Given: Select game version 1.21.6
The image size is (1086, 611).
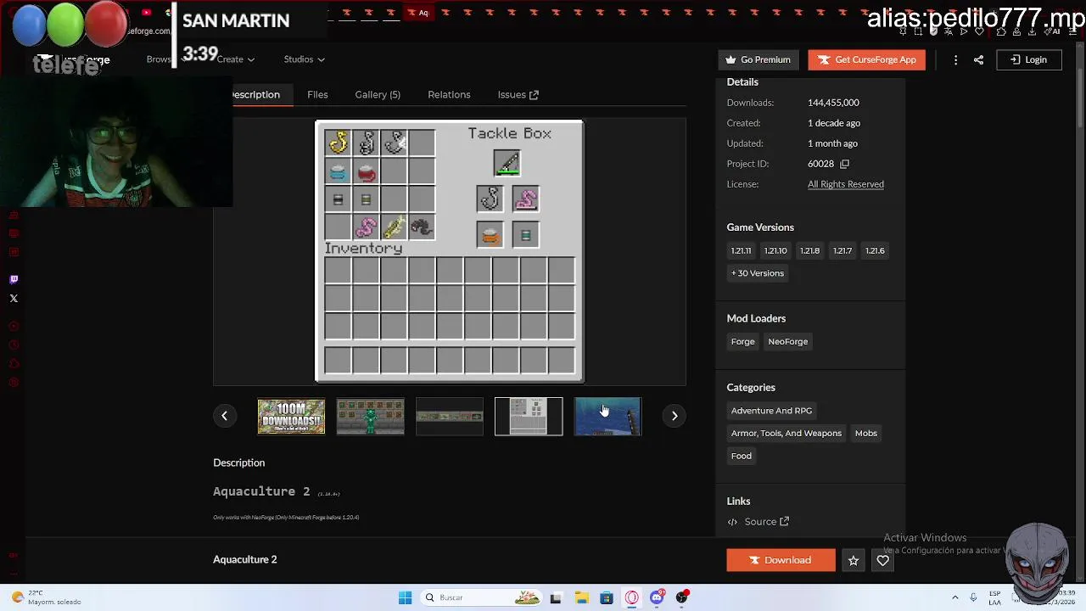Looking at the screenshot, I should [x=875, y=250].
